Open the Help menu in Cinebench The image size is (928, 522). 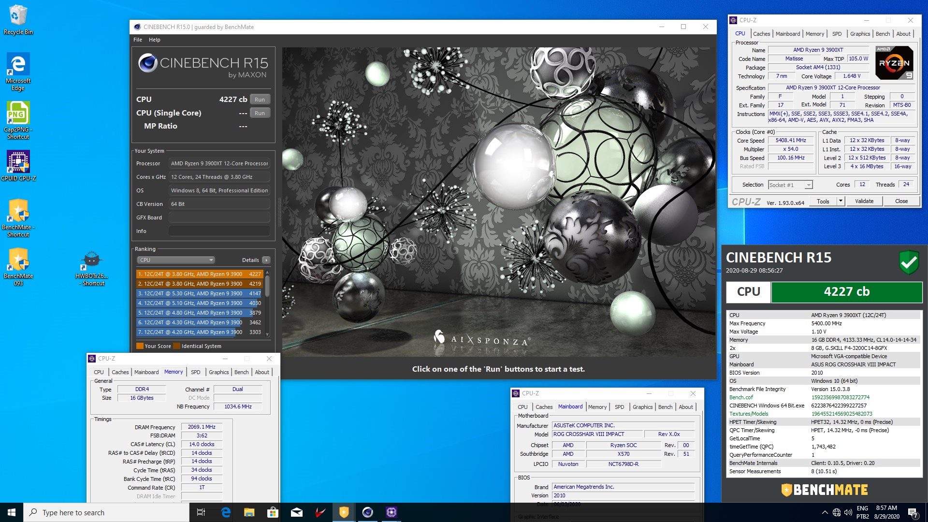[x=155, y=40]
